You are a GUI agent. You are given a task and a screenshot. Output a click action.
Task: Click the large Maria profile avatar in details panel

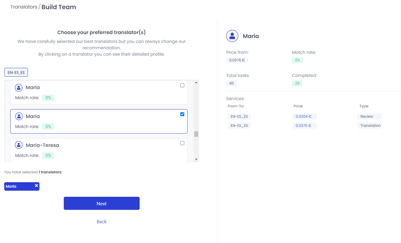click(232, 36)
